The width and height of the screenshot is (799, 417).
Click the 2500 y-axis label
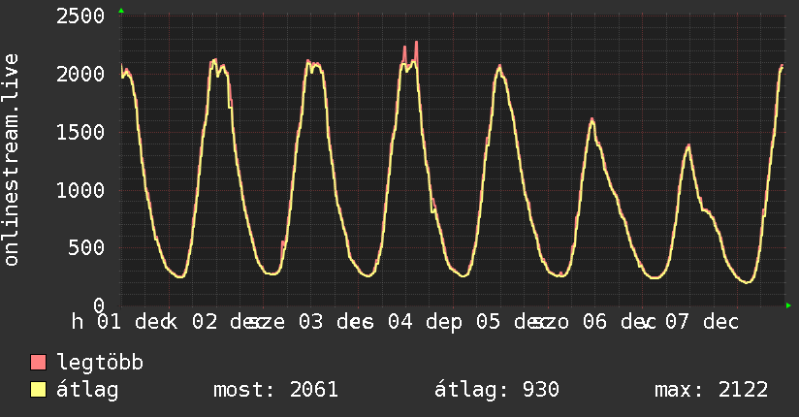coord(80,16)
